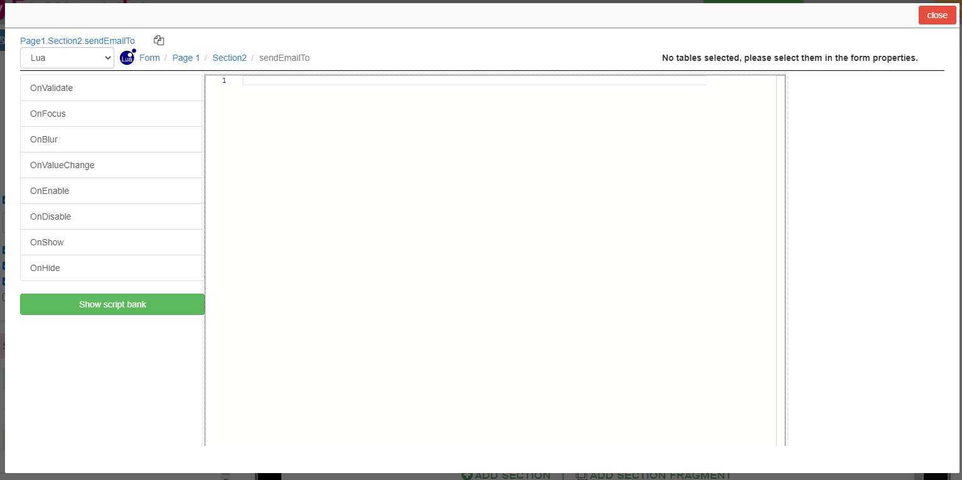Viewport: 962px width, 480px height.
Task: Click the sendEmailTo breadcrumb item
Action: [x=284, y=58]
